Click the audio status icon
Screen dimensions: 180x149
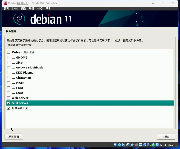(x=124, y=145)
